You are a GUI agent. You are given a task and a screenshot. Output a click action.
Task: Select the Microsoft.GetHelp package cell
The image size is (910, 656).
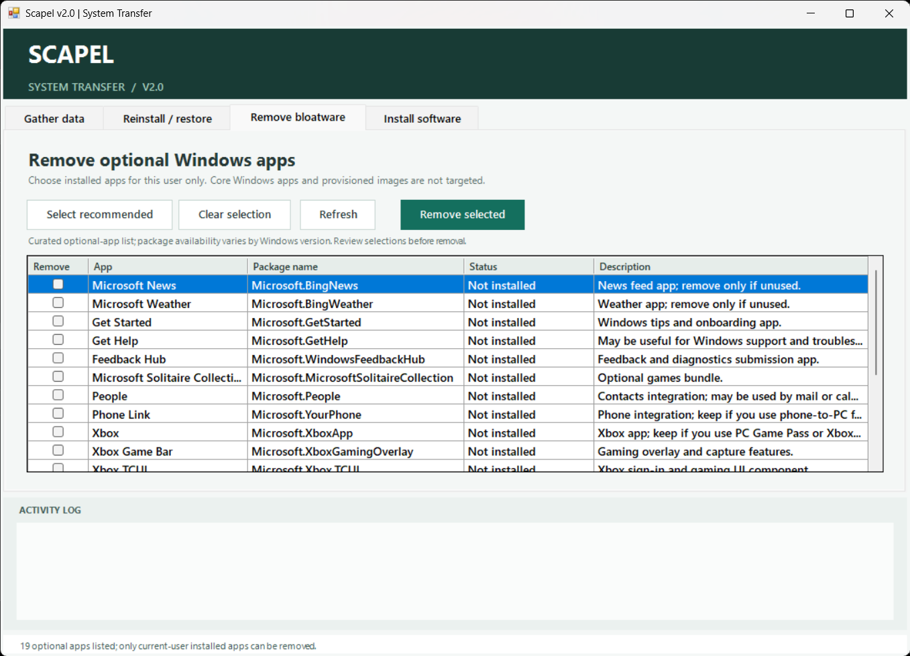pyautogui.click(x=356, y=341)
